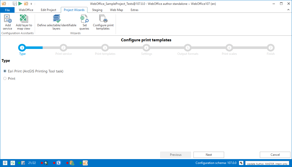Select the Print radio option
Viewport: 292px width, 167px height.
(9, 79)
